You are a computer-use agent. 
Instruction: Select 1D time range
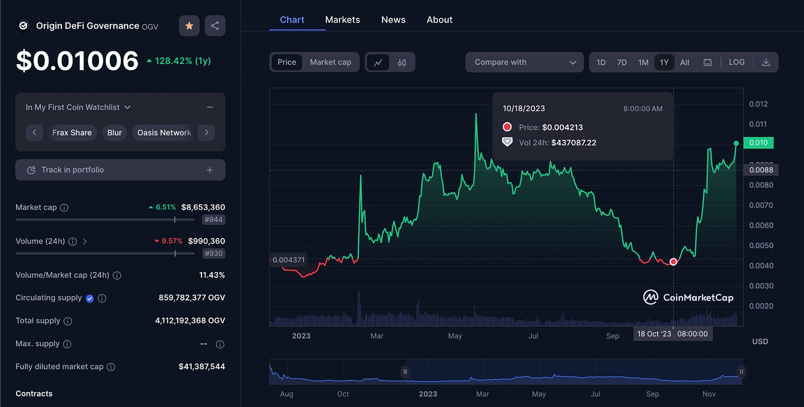pyautogui.click(x=601, y=62)
